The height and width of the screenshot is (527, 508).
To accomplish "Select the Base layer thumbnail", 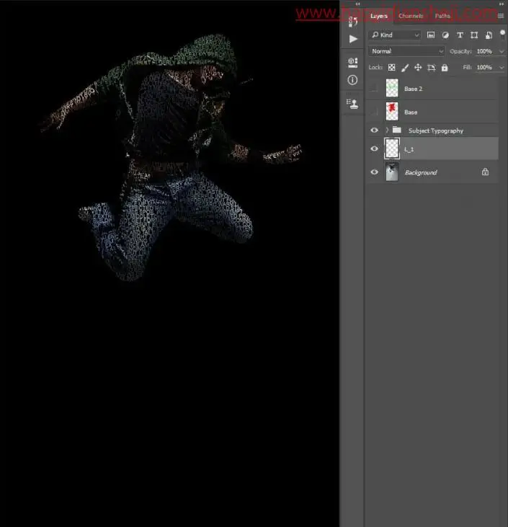I will point(392,111).
